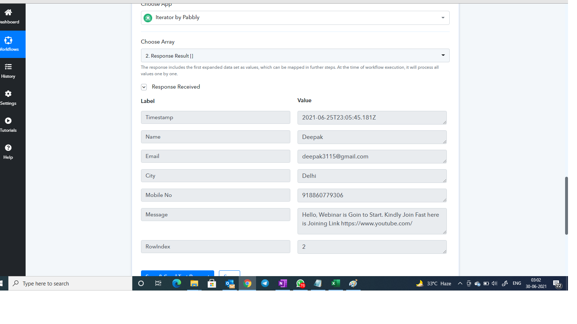This screenshot has width=577, height=324.
Task: Click the RowIndex label field
Action: tap(215, 247)
